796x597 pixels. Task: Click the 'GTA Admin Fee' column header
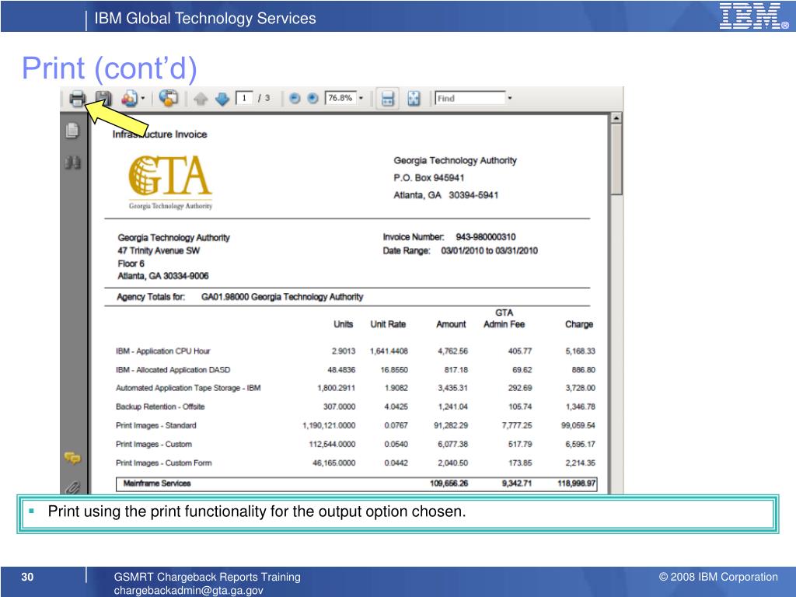[x=504, y=318]
